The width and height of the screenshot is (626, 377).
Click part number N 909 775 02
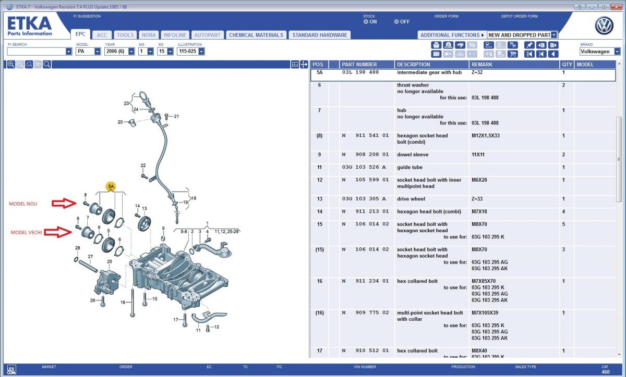pos(365,312)
